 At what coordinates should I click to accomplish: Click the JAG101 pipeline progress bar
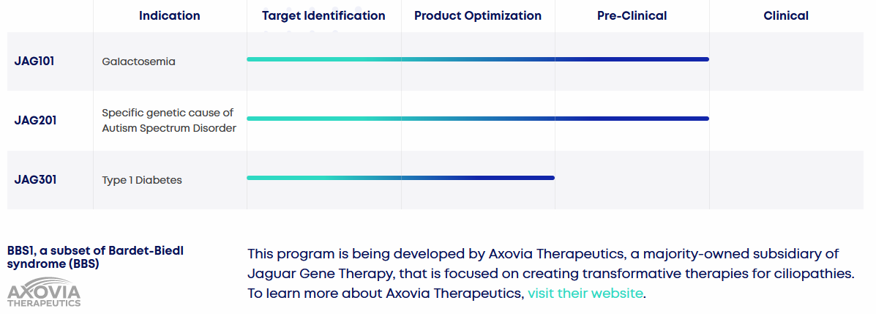(477, 59)
